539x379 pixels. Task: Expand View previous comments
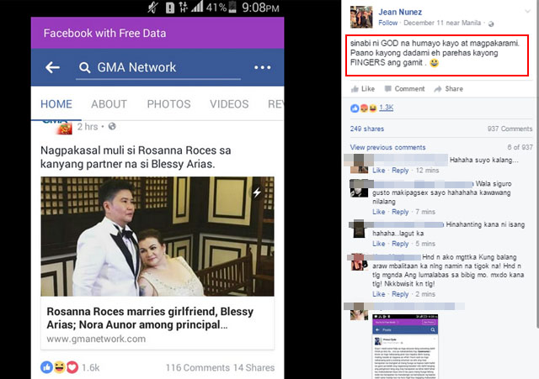click(x=387, y=148)
